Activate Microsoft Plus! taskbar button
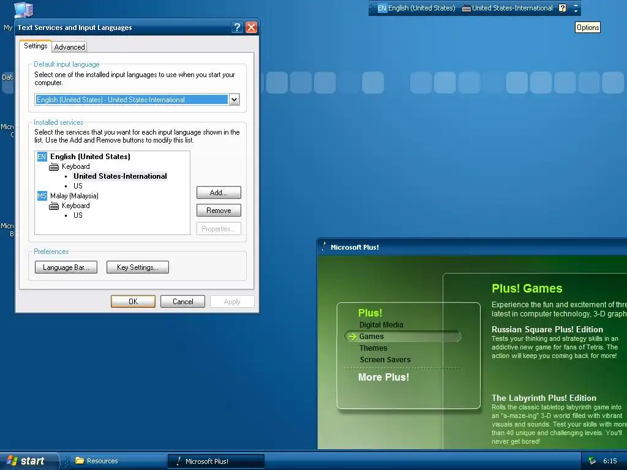This screenshot has width=627, height=470. tap(216, 461)
